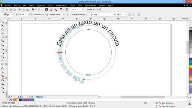Expand the Encajar en marcas dropdown

point(87,15)
